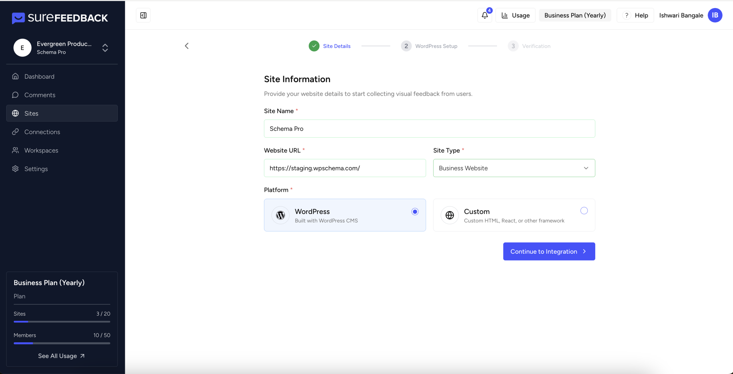The width and height of the screenshot is (733, 374).
Task: Open See All Usage link
Action: 61,356
